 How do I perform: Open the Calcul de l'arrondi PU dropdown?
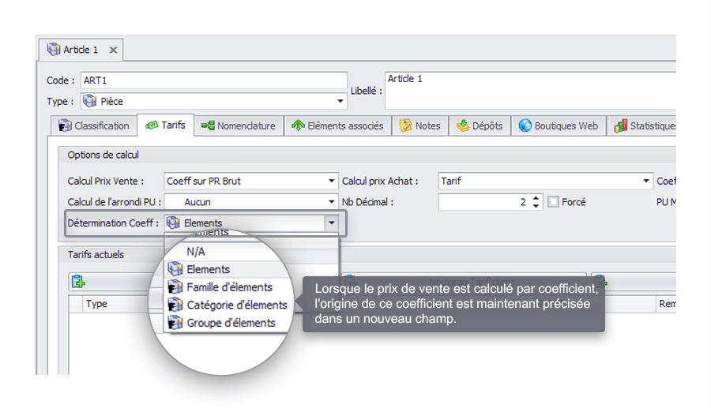332,203
